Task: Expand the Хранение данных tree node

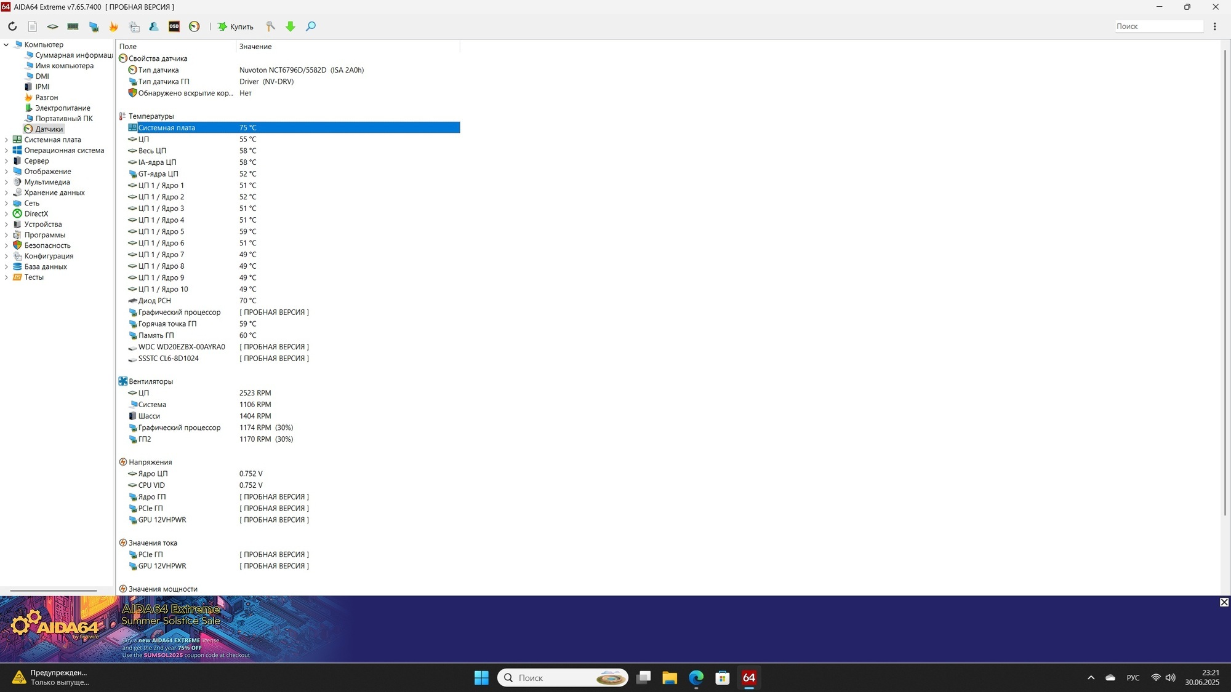Action: [6, 193]
